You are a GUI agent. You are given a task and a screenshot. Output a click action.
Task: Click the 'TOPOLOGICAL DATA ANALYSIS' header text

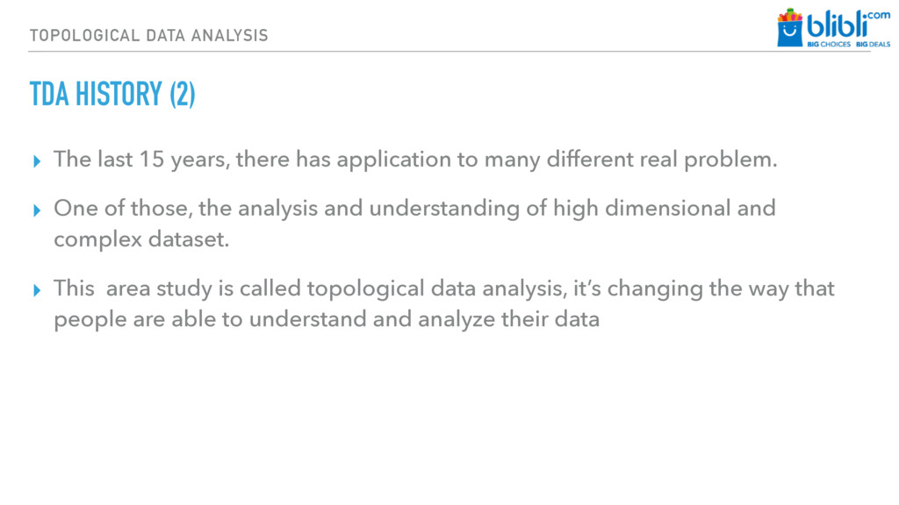[149, 35]
